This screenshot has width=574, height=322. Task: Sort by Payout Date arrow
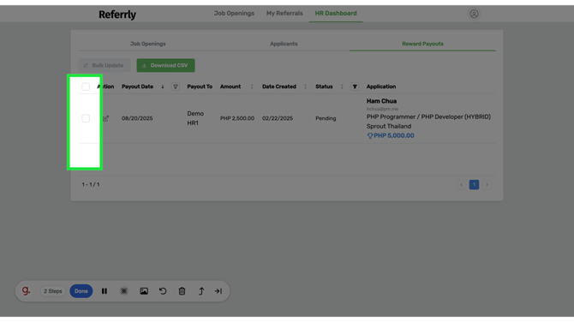point(163,86)
